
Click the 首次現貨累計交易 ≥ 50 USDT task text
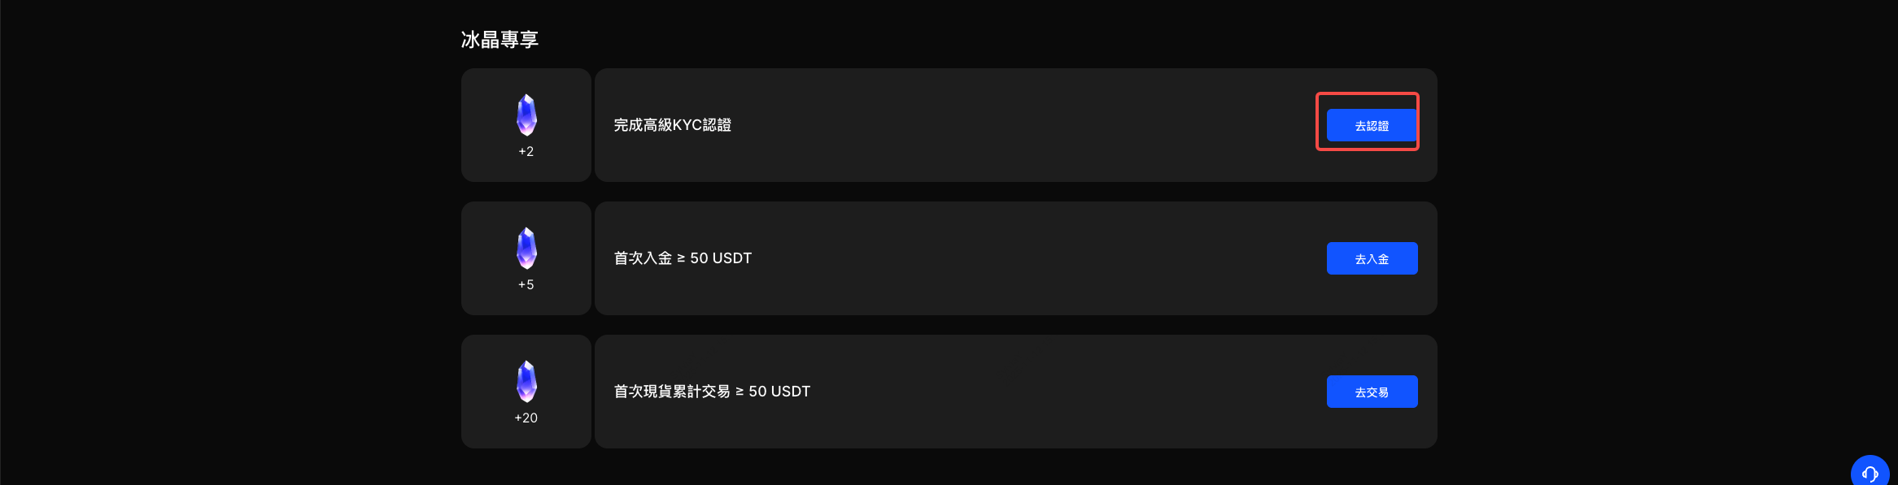[712, 392]
